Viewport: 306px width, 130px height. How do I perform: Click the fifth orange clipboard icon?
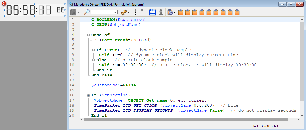pyautogui.click(x=209, y=12)
